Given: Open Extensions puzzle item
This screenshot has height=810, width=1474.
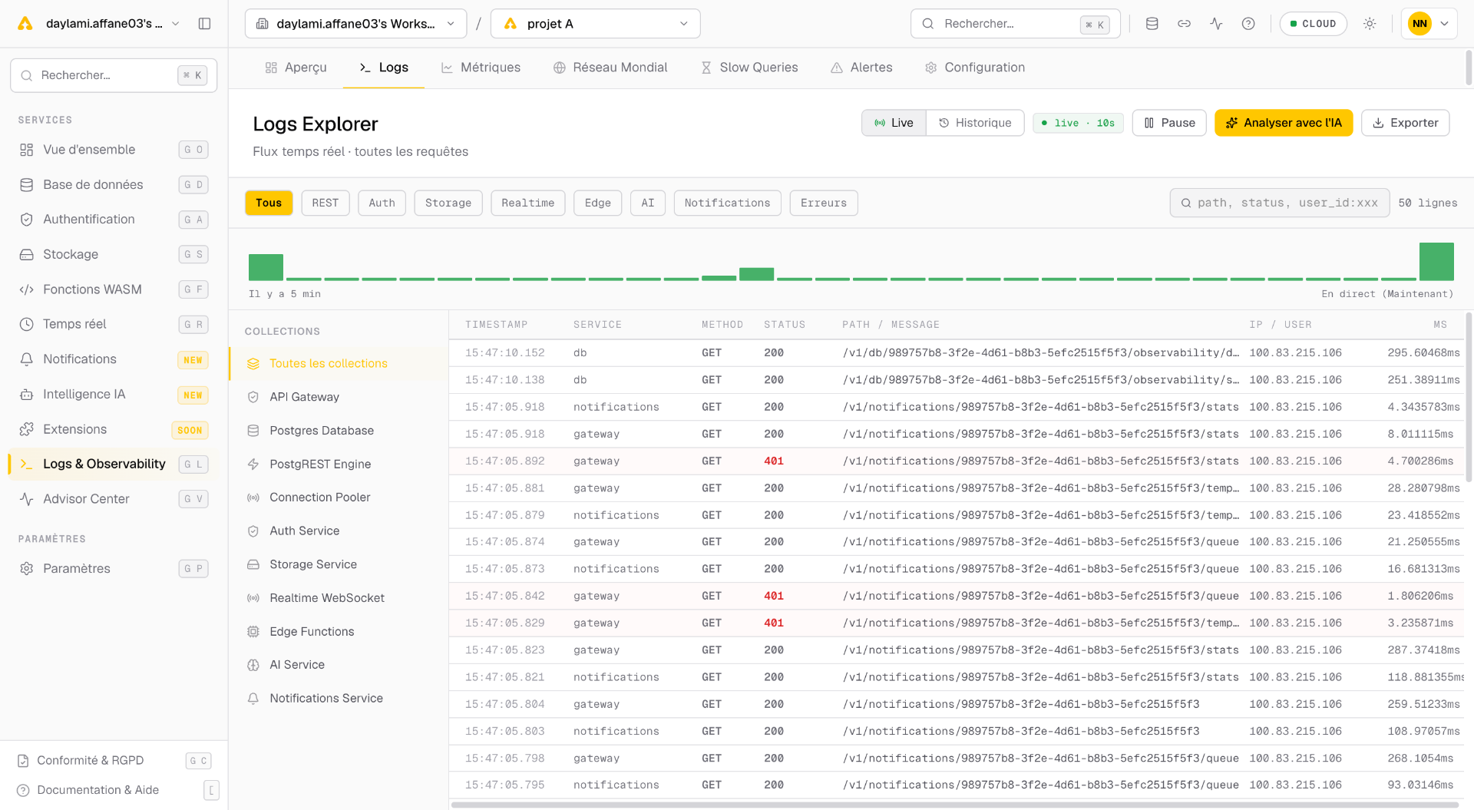Looking at the screenshot, I should (114, 429).
